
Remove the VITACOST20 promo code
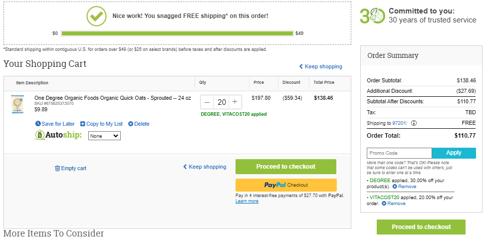[394, 204]
